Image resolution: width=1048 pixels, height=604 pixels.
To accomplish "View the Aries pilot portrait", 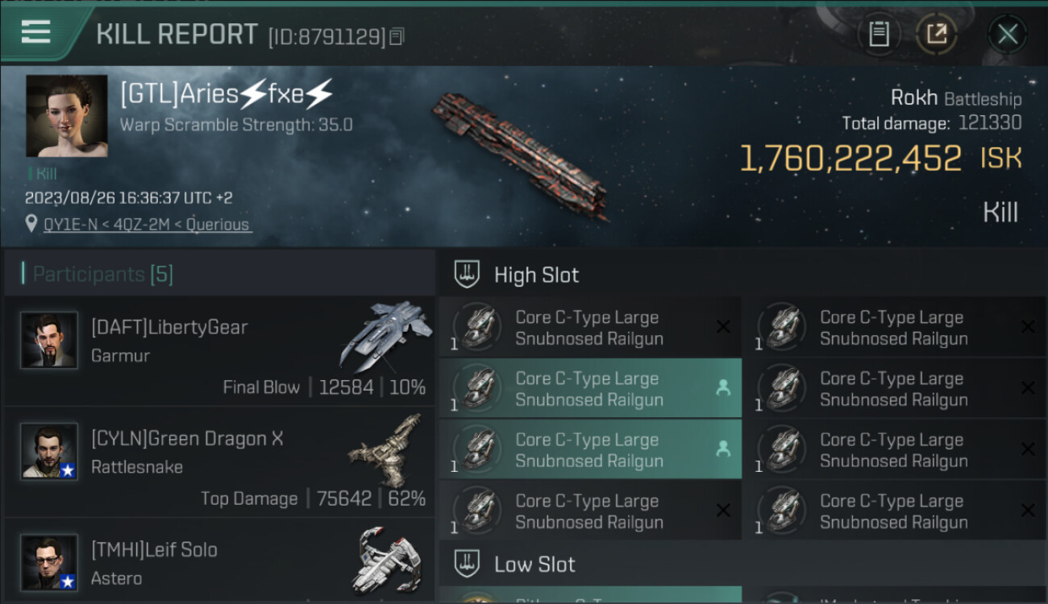I will [x=66, y=116].
